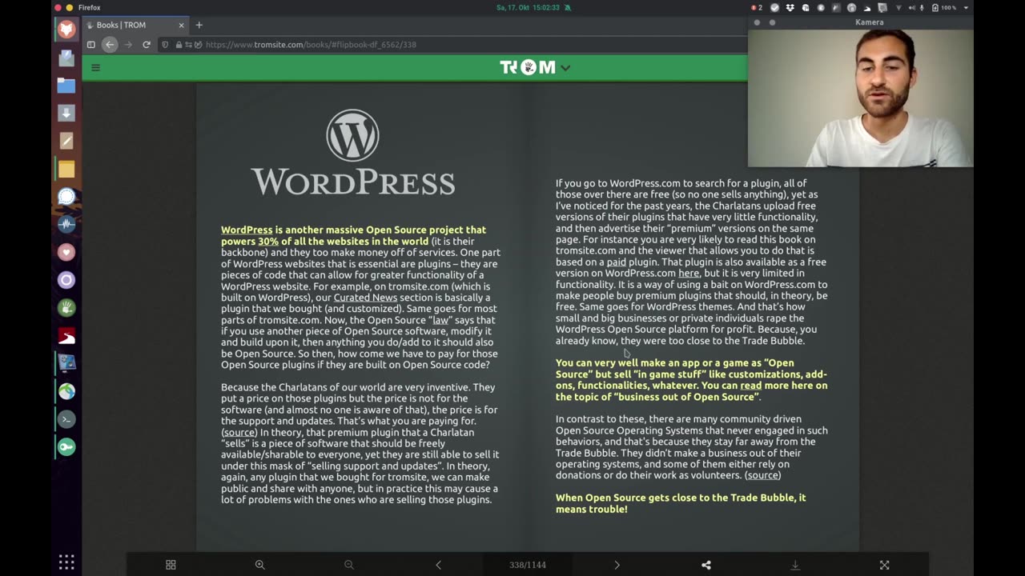Screen dimensions: 1025x576
Task: Click the volume speaker tray icon
Action: click(911, 7)
